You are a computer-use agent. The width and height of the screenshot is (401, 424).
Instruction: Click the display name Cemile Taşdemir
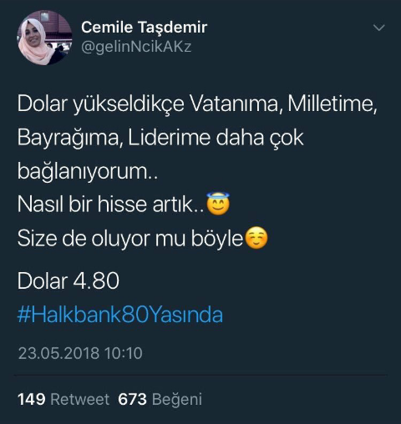tap(145, 27)
